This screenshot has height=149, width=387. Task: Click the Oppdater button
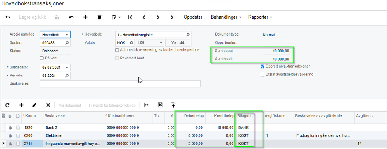193,17
